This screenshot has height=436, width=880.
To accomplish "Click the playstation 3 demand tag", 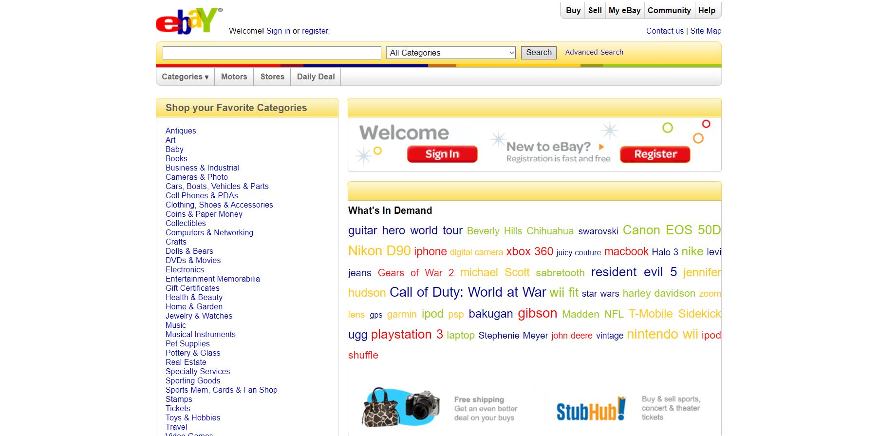I will coord(407,334).
